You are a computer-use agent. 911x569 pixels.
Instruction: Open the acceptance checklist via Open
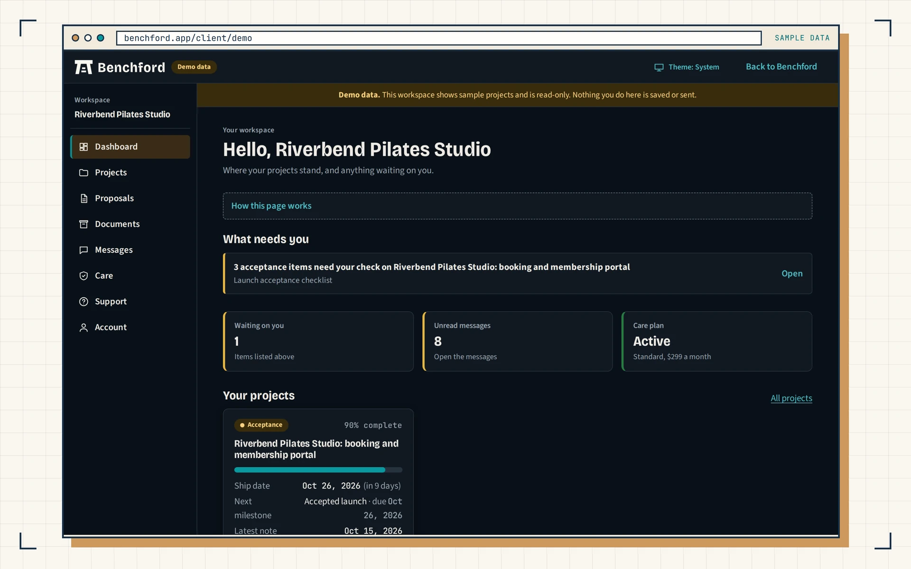(x=792, y=274)
